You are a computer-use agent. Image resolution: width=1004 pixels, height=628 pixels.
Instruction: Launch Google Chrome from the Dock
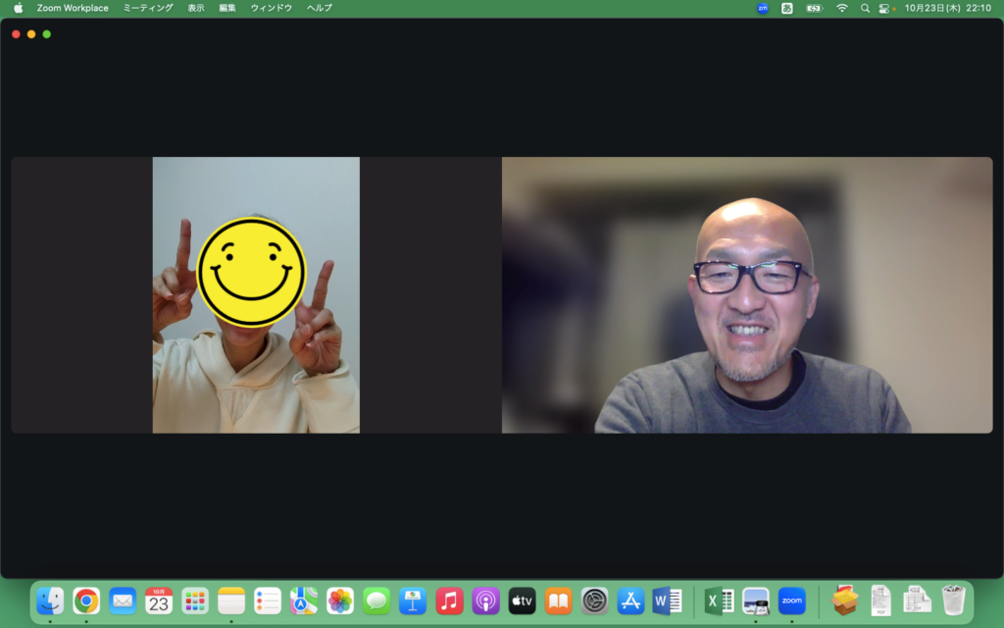86,601
